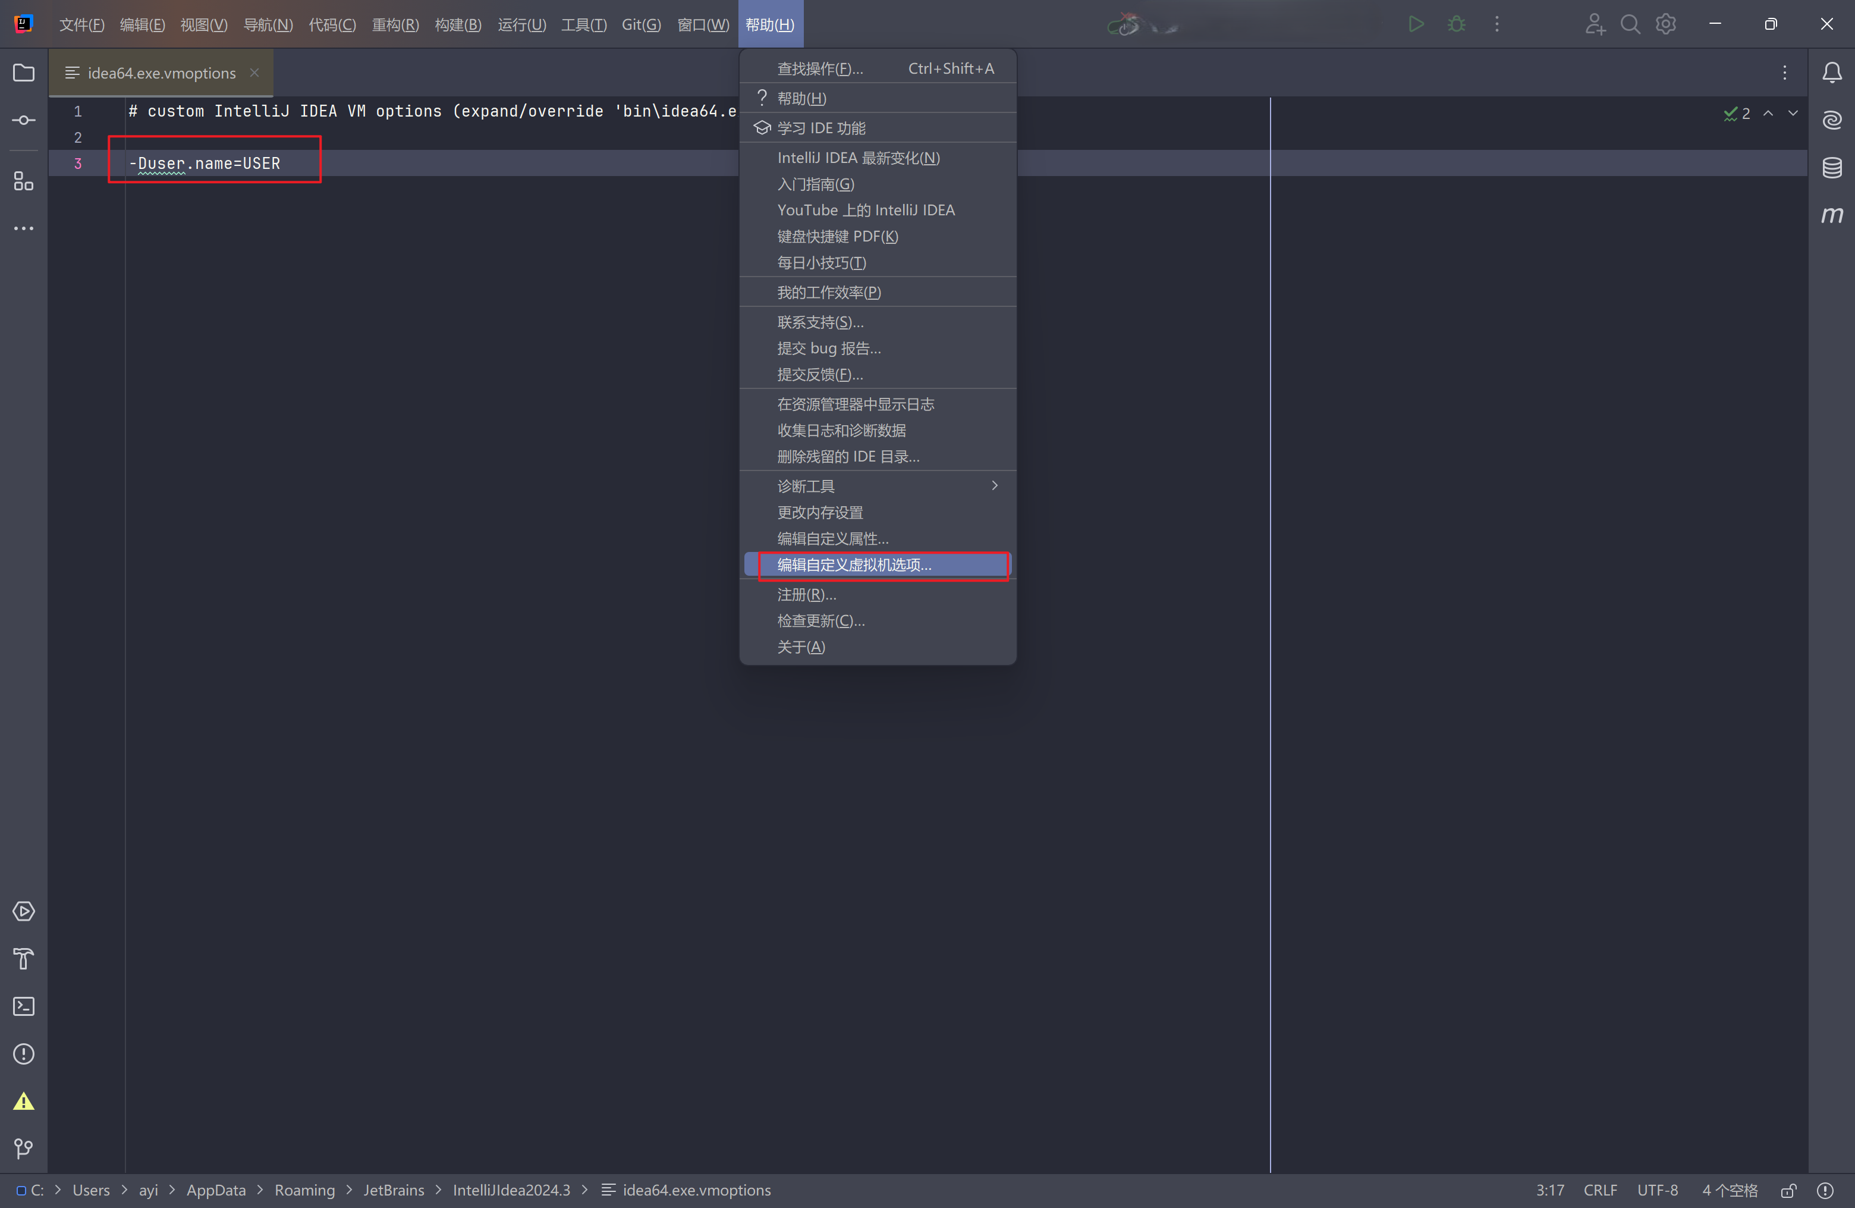Viewport: 1855px width, 1208px height.
Task: Open editor tab options vertical dots
Action: [x=1784, y=73]
